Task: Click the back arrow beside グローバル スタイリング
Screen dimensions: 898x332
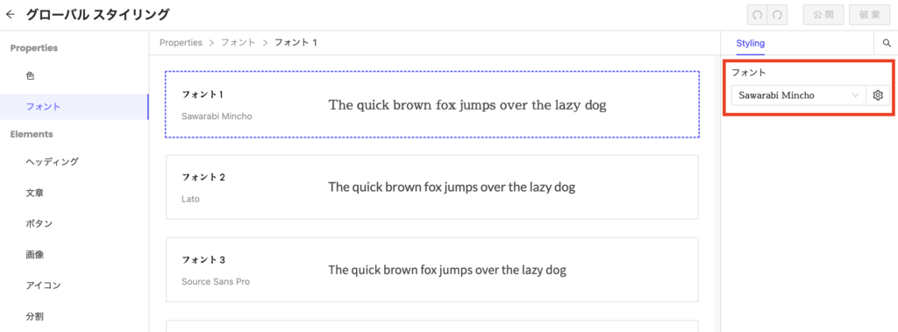Action: click(x=10, y=15)
